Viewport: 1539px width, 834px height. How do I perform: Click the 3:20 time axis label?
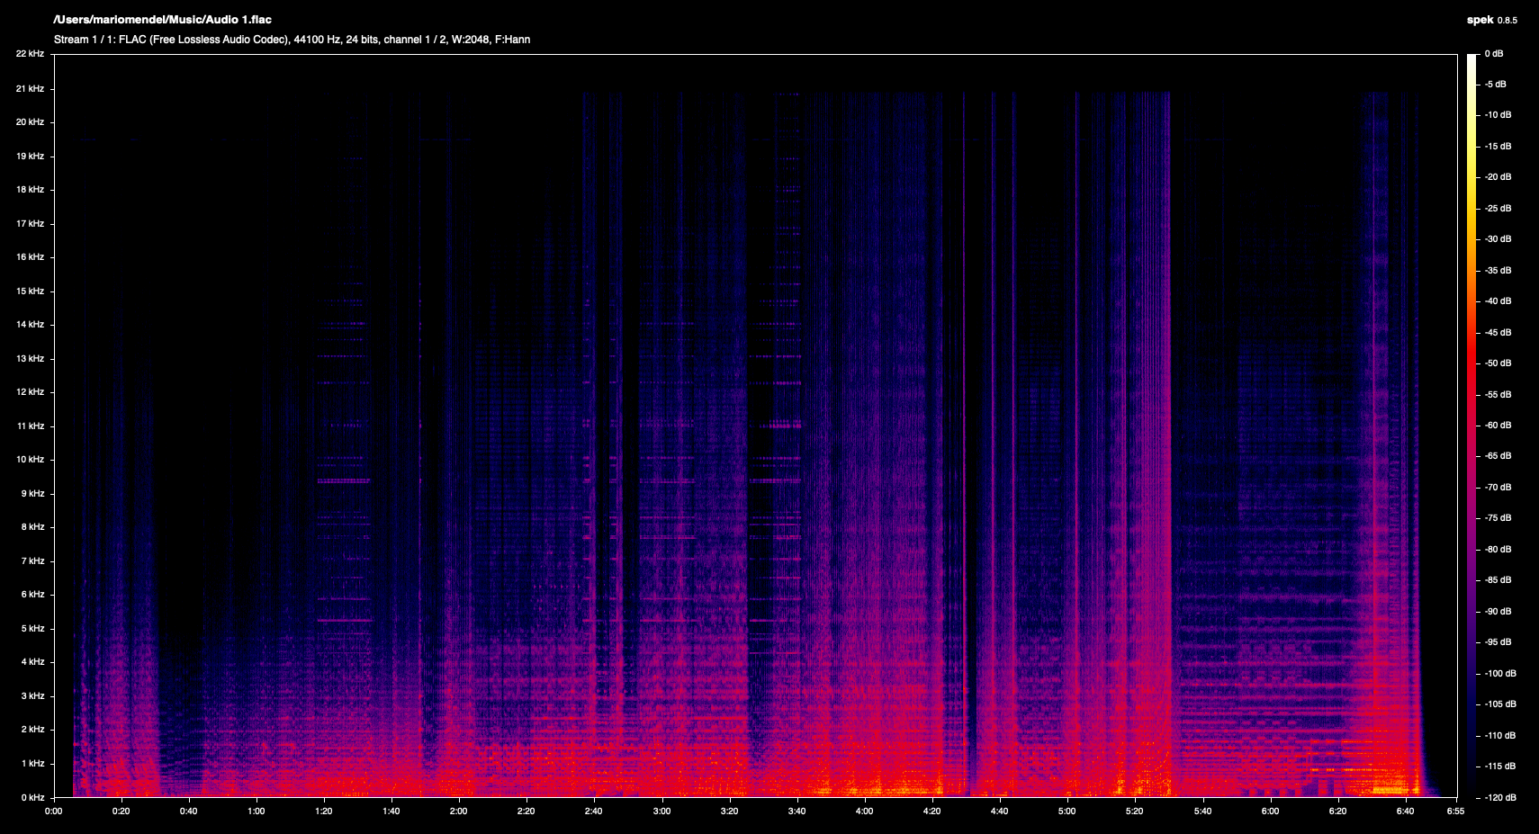coord(730,812)
